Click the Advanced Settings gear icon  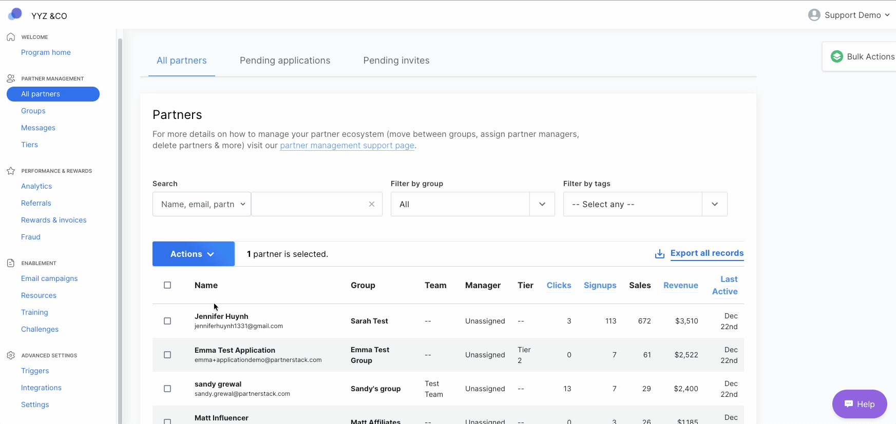[11, 355]
